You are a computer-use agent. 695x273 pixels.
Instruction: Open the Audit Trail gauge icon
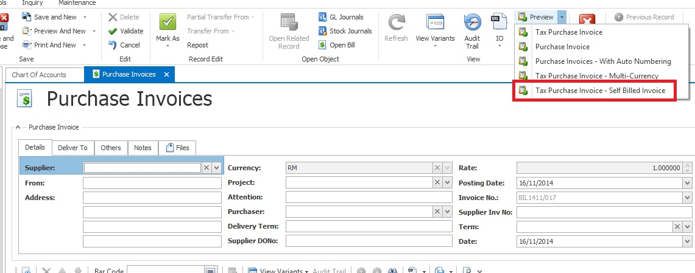click(x=472, y=22)
